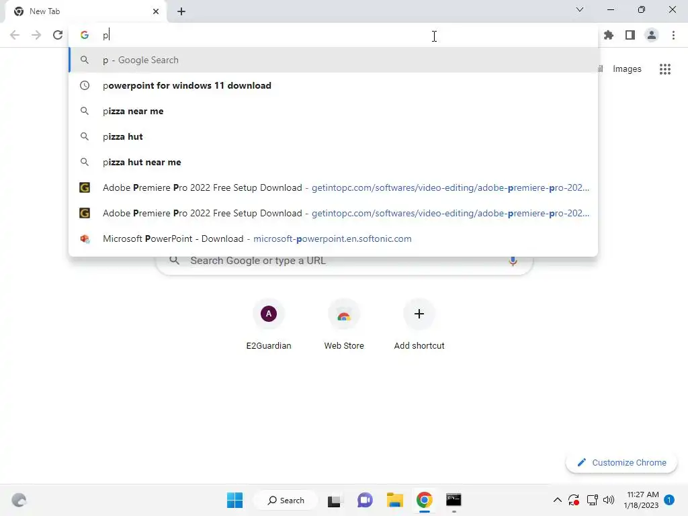The width and height of the screenshot is (688, 516).
Task: Open File Explorer from the taskbar
Action: [395, 500]
